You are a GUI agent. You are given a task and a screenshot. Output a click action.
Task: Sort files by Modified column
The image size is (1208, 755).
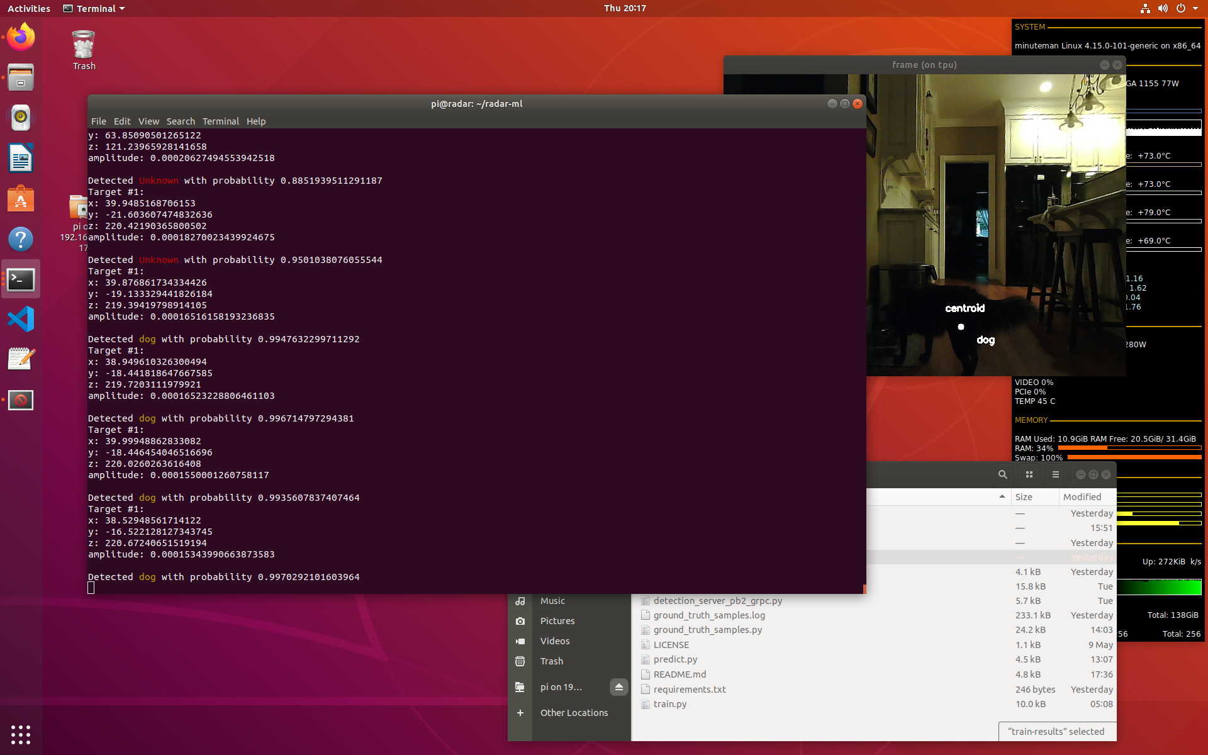tap(1082, 497)
